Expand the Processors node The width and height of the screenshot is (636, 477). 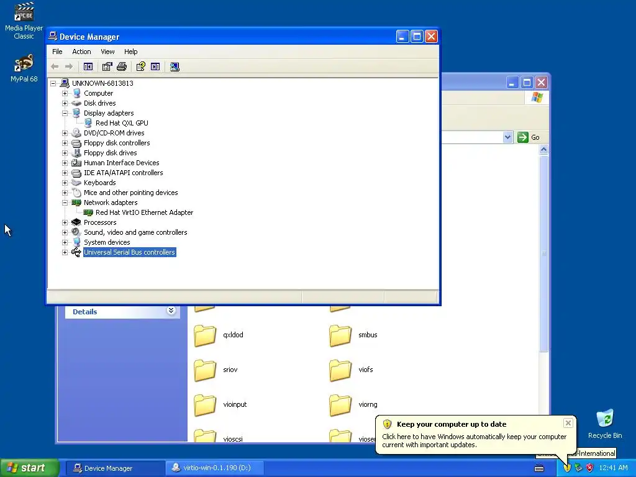click(65, 223)
